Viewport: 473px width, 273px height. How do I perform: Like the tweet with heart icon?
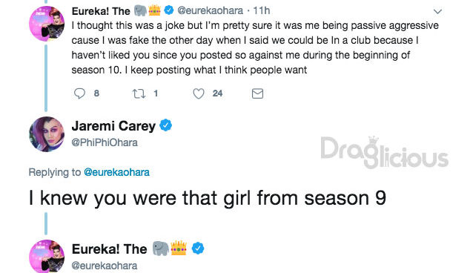199,93
